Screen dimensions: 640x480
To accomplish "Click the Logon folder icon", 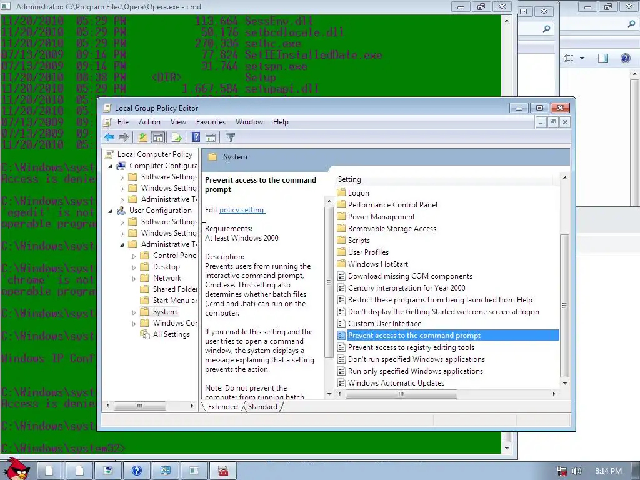I will click(x=341, y=192).
